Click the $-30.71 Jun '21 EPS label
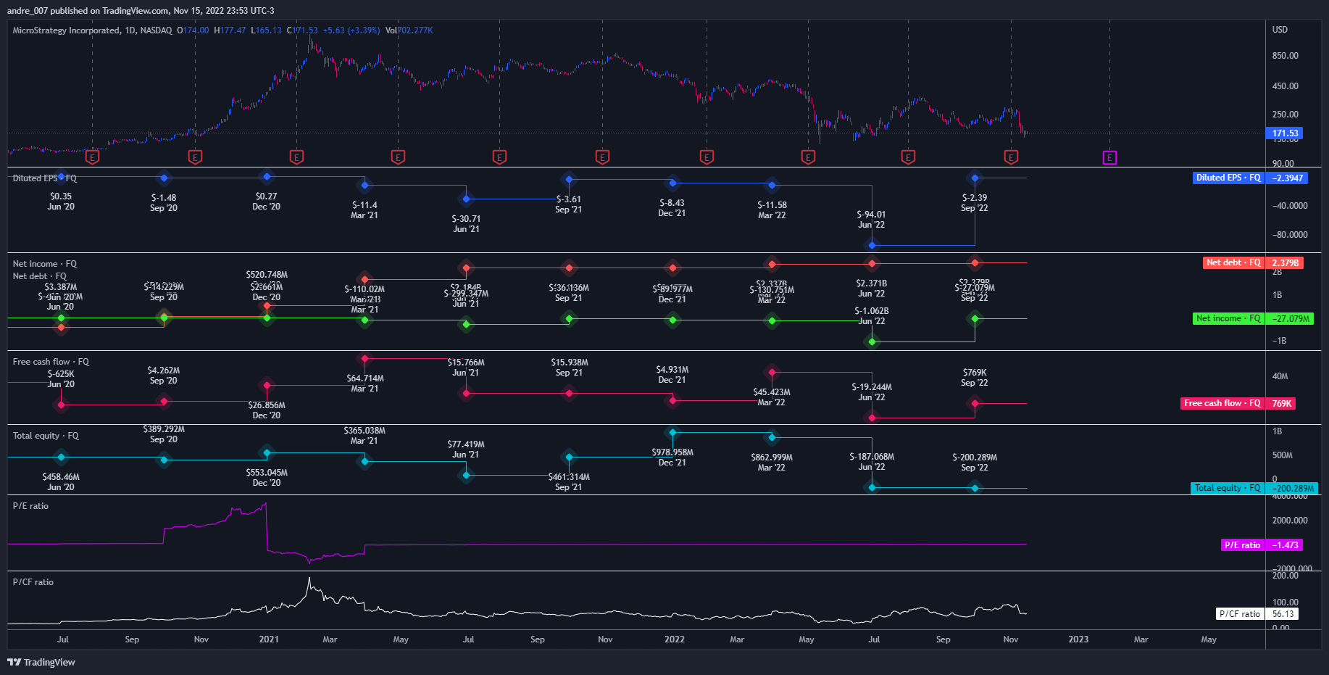1329x675 pixels. tap(466, 224)
